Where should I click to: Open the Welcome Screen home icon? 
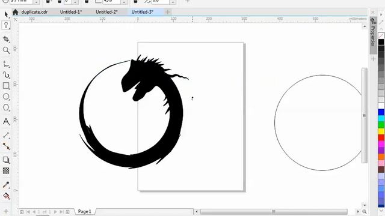pos(16,12)
